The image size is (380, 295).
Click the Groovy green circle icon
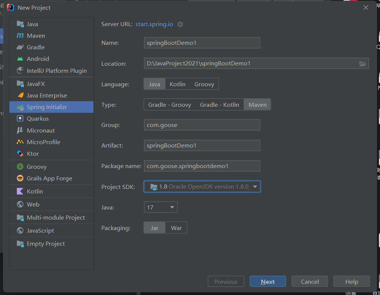point(20,167)
